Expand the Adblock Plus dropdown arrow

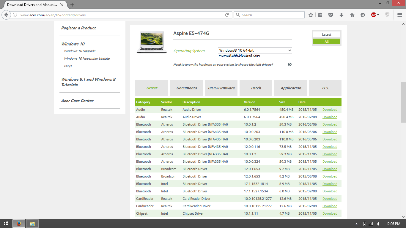click(378, 15)
